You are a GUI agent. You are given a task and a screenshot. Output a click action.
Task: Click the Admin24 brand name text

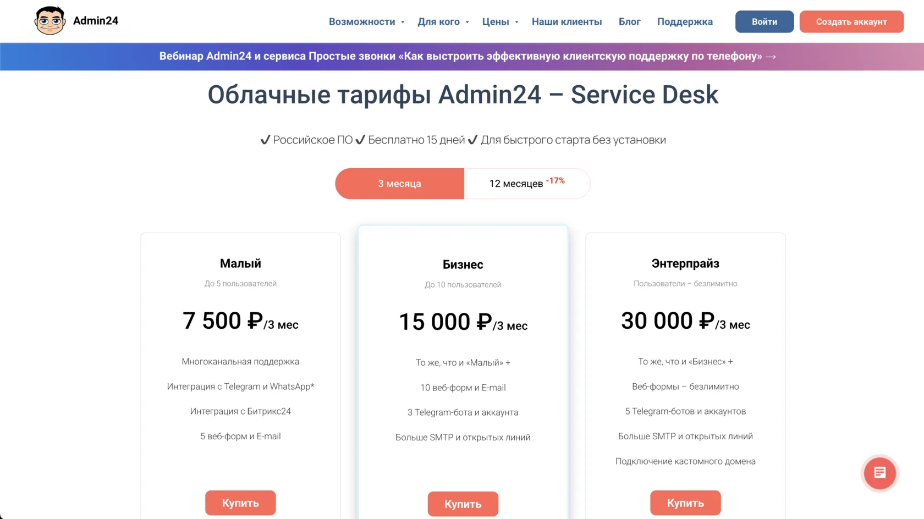tap(96, 21)
